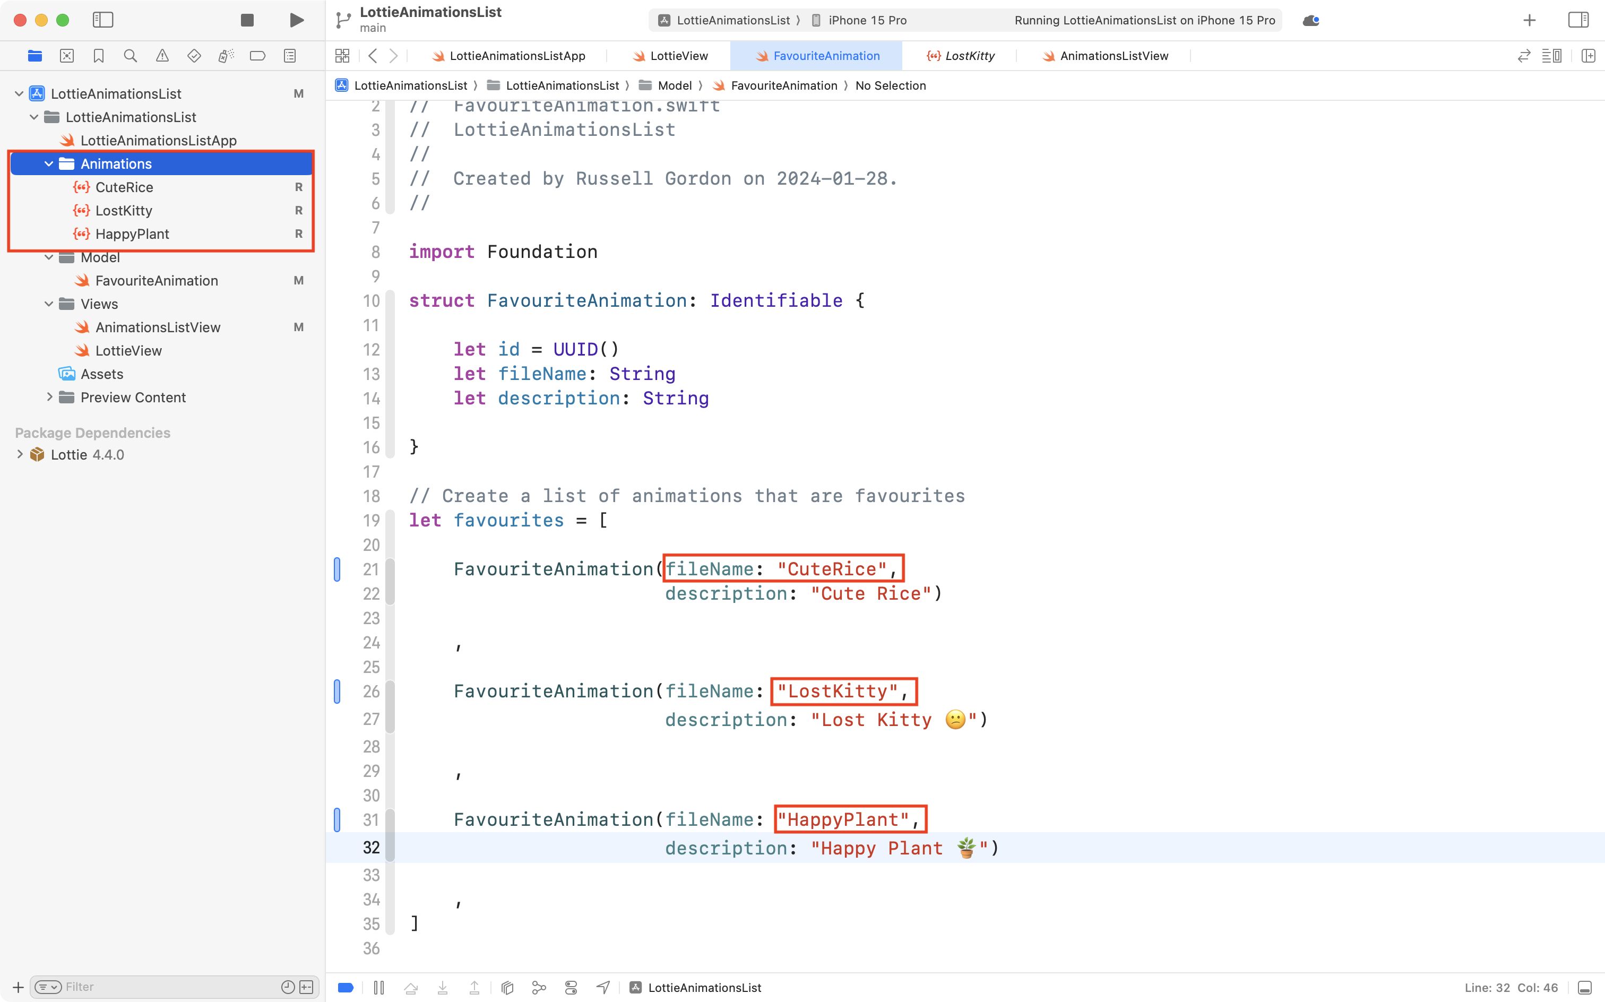Select the AnimationsListView tab
The width and height of the screenshot is (1605, 1002).
coord(1112,56)
